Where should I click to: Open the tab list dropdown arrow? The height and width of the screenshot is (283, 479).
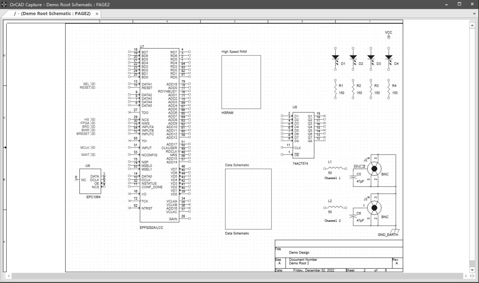[x=474, y=14]
